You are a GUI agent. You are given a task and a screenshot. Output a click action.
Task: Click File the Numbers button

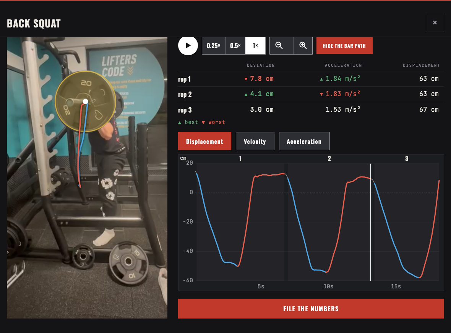pyautogui.click(x=311, y=309)
